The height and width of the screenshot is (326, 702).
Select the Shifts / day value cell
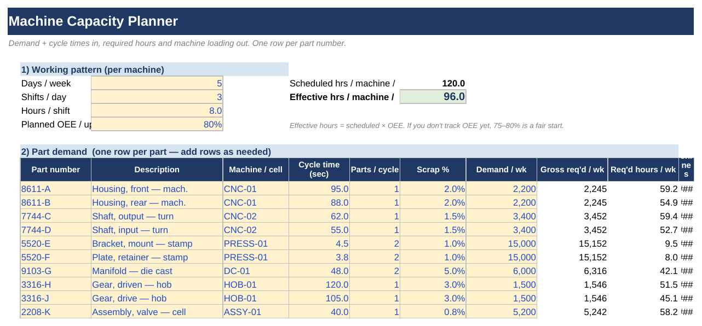click(x=157, y=97)
